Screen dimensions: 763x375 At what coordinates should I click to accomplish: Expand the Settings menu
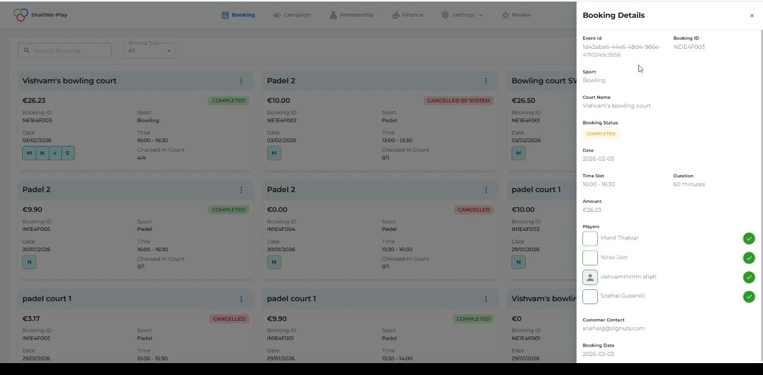point(462,15)
